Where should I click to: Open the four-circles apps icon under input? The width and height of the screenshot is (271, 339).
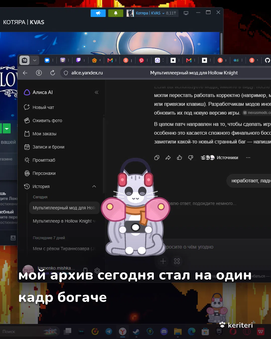pos(177,261)
